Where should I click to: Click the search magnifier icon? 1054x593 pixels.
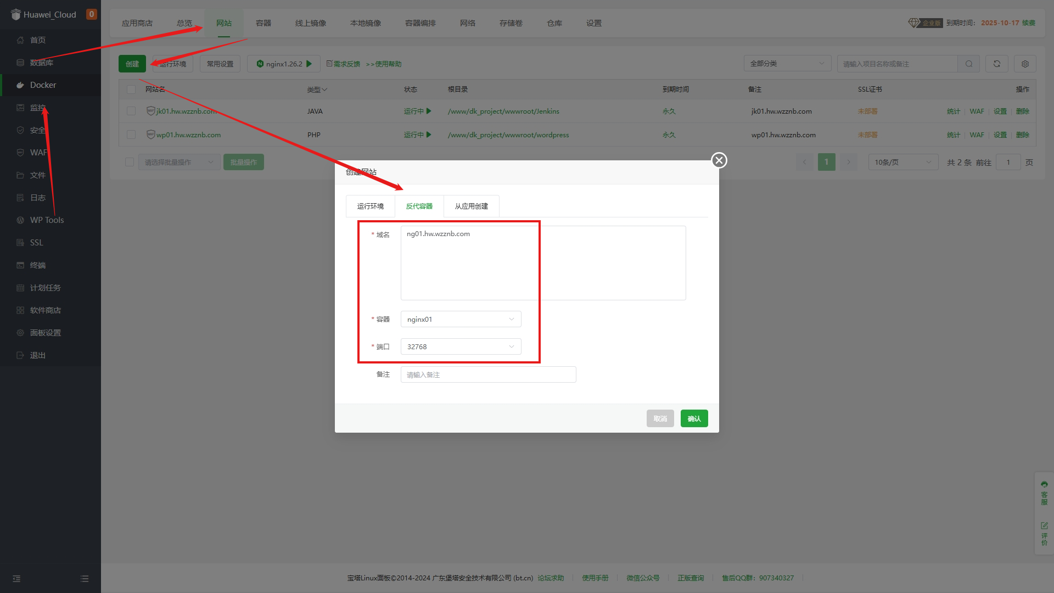(969, 64)
